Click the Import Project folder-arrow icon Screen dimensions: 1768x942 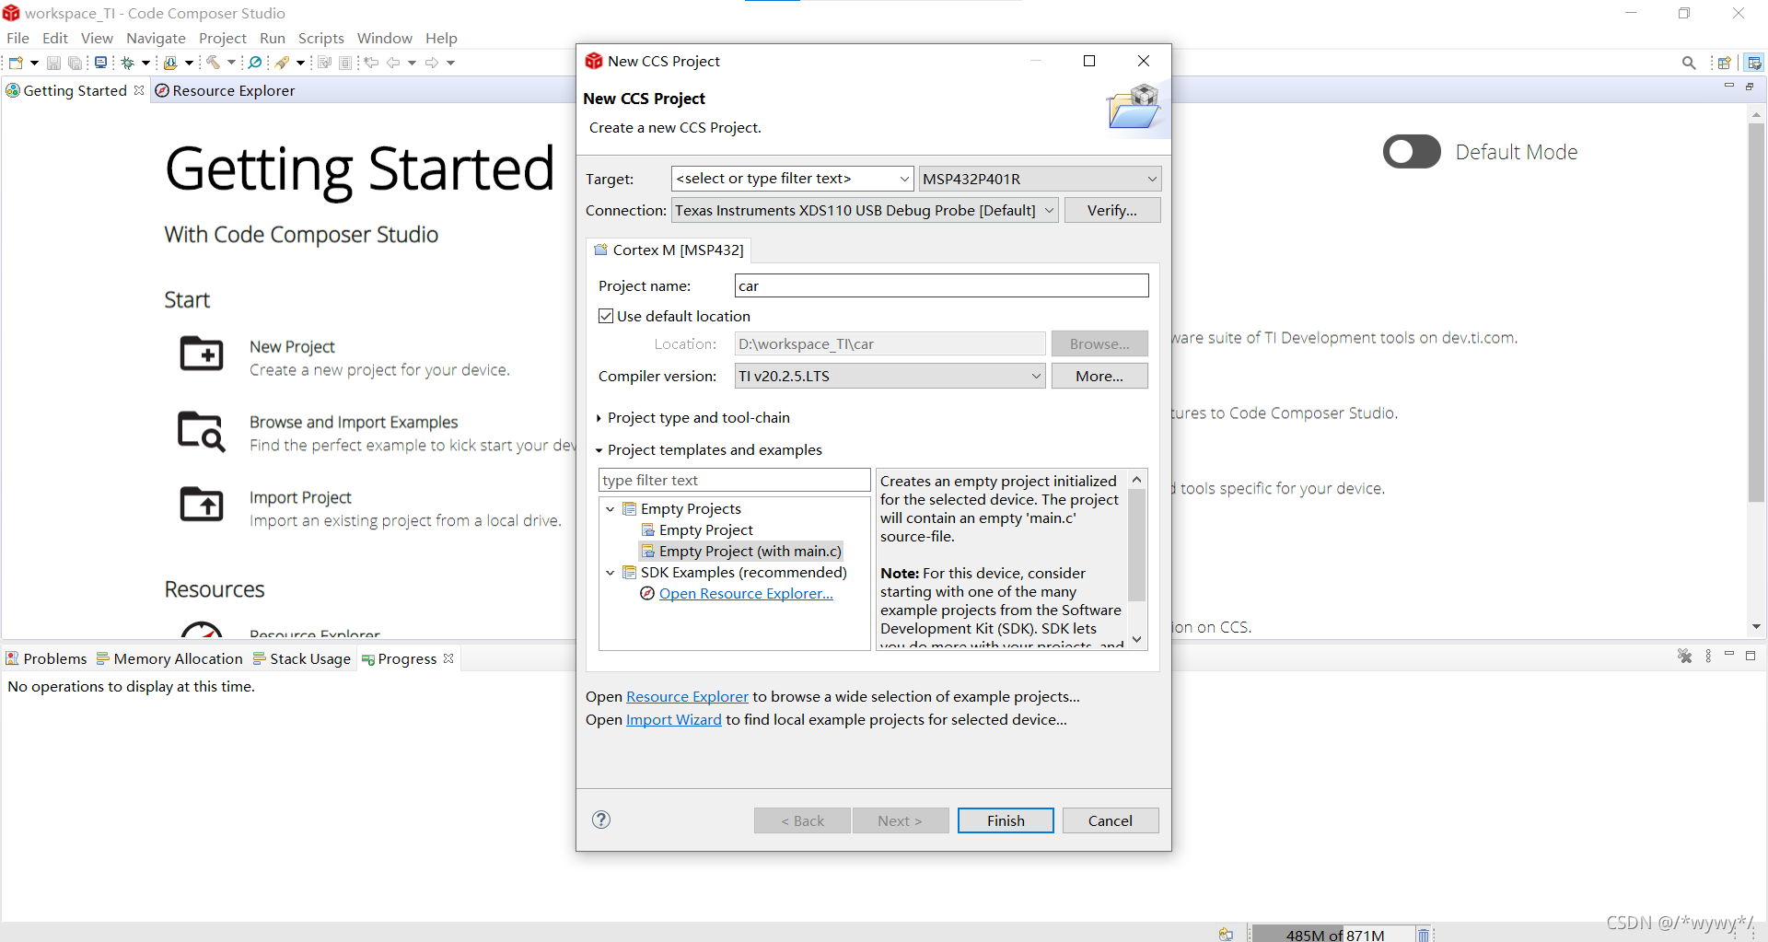pos(202,504)
